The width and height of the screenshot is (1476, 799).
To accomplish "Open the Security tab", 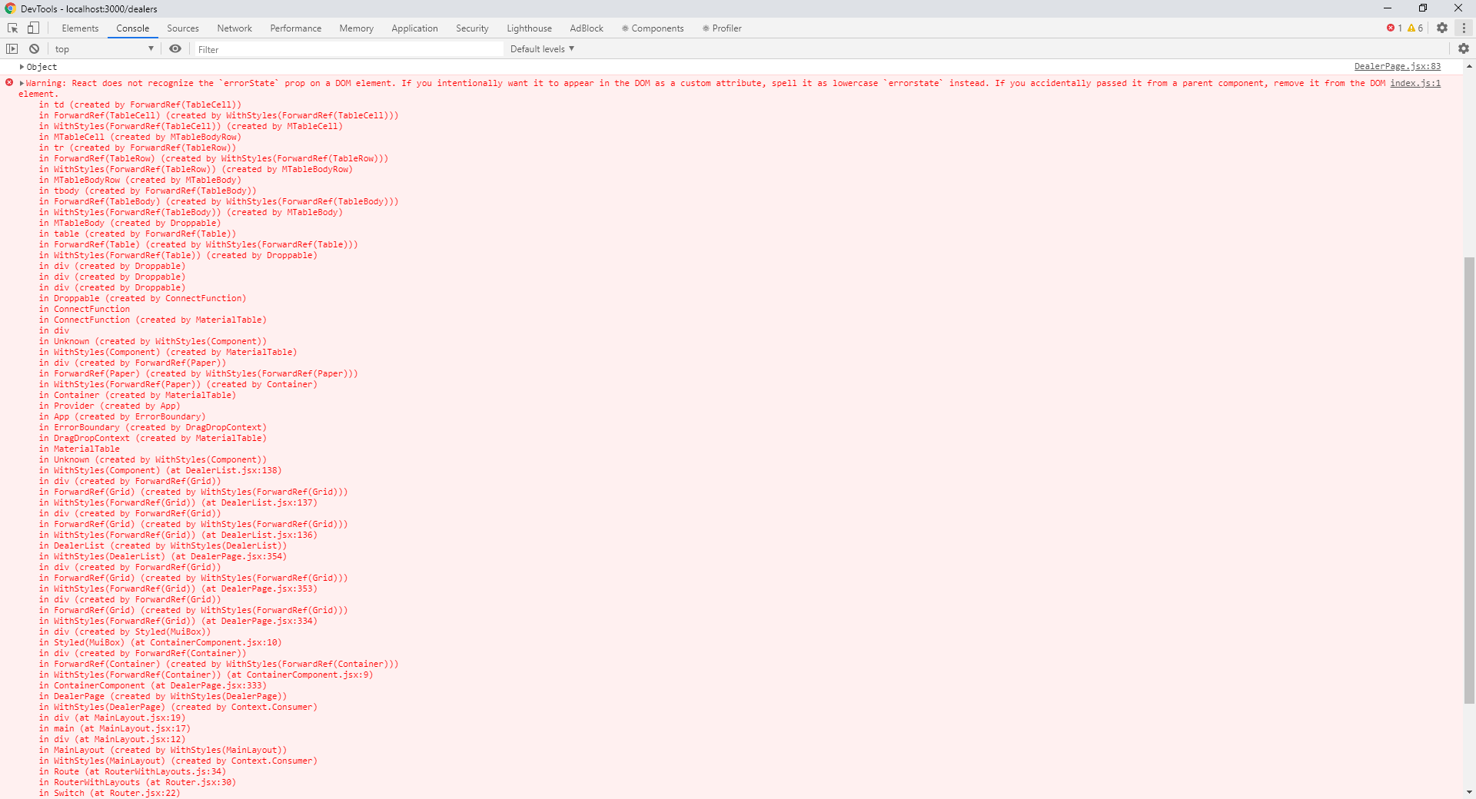I will 472,28.
